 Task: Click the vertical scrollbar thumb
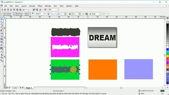(165, 55)
